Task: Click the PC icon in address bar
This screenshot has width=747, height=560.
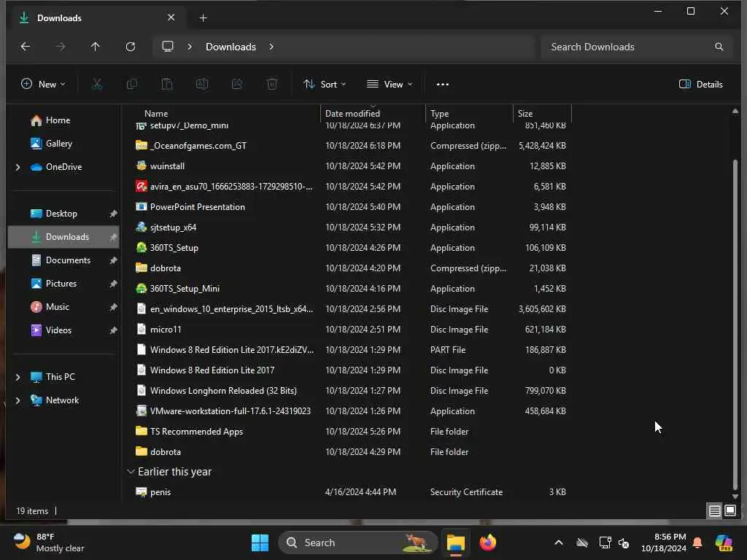Action: [168, 46]
